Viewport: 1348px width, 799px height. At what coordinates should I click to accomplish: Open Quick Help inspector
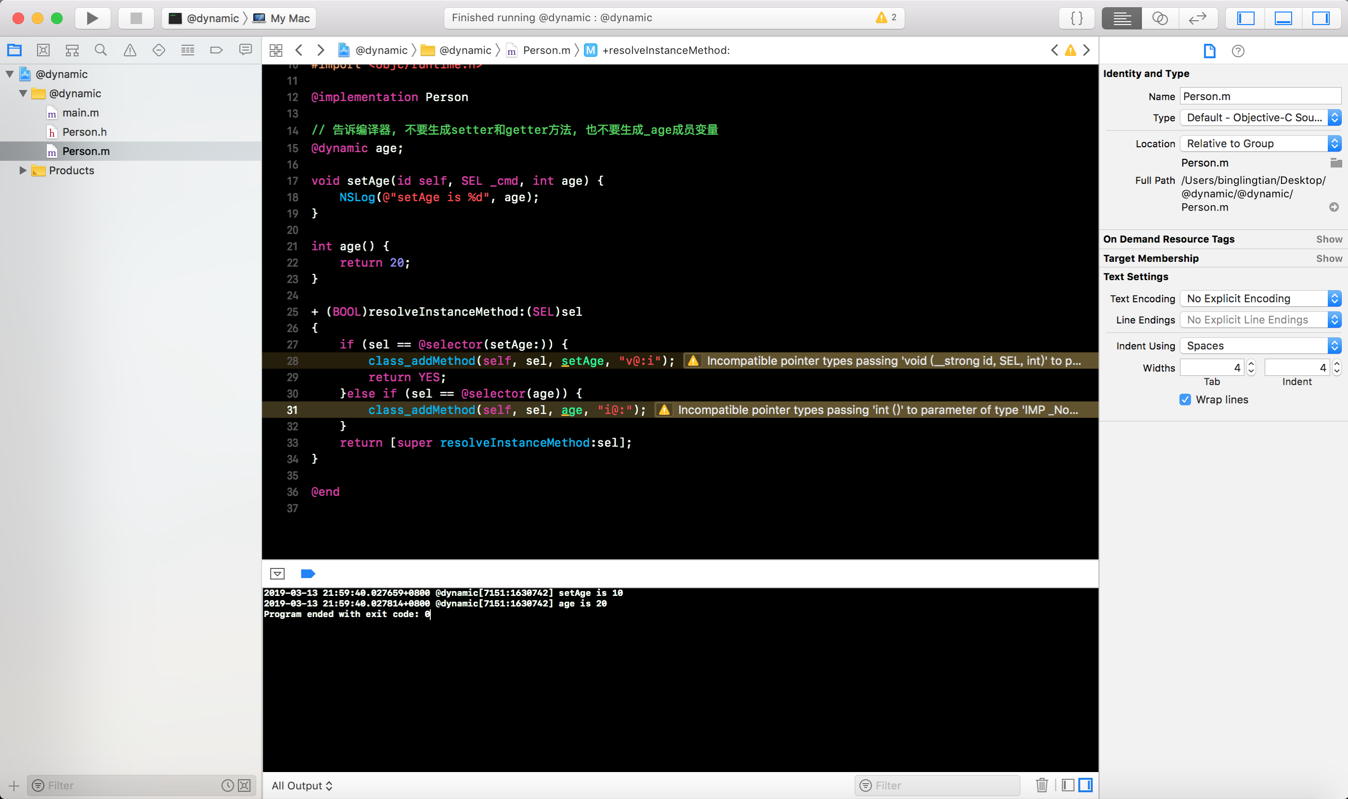point(1238,51)
